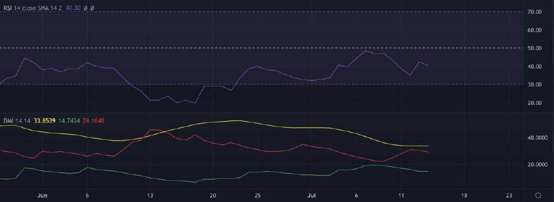Click the Jun date label
Image resolution: width=554 pixels, height=202 pixels.
click(42, 196)
